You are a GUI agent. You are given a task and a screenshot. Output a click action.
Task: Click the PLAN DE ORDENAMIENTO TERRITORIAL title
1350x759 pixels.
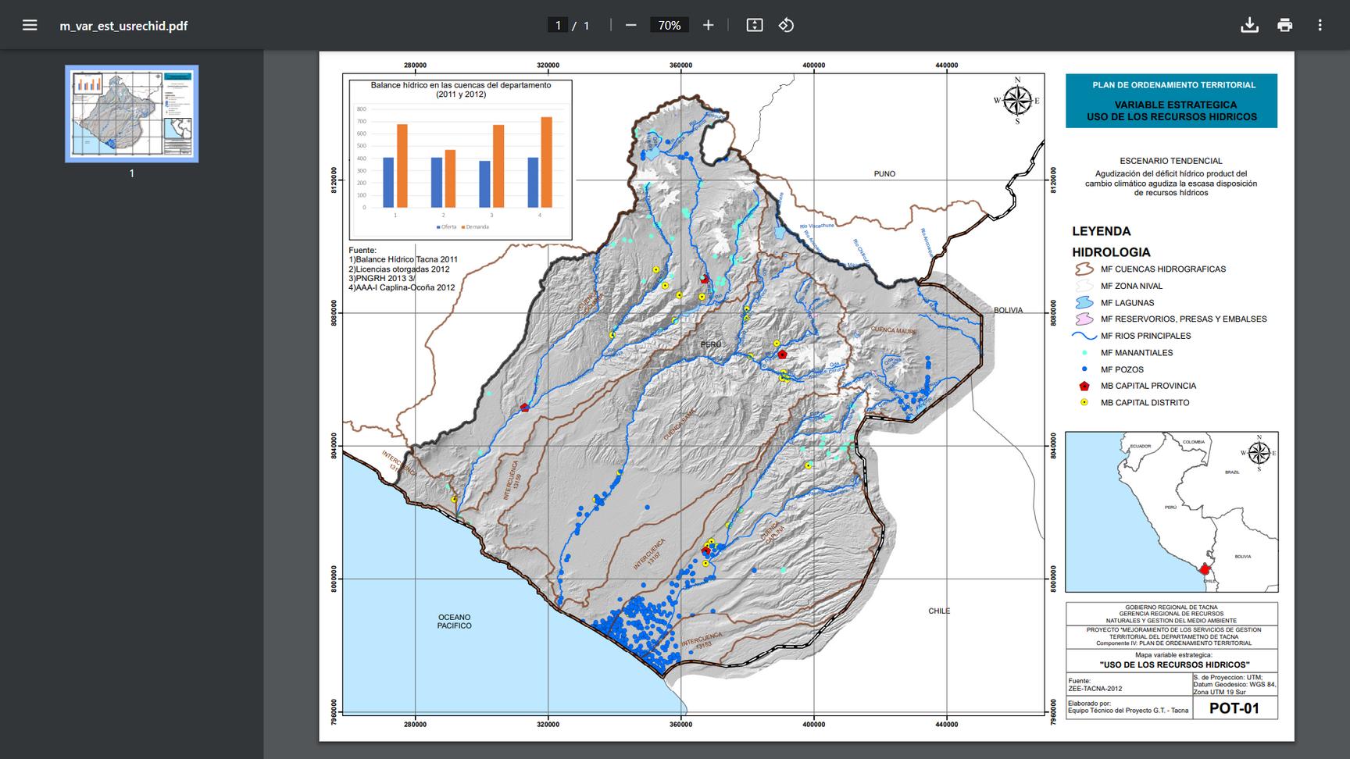coord(1173,85)
